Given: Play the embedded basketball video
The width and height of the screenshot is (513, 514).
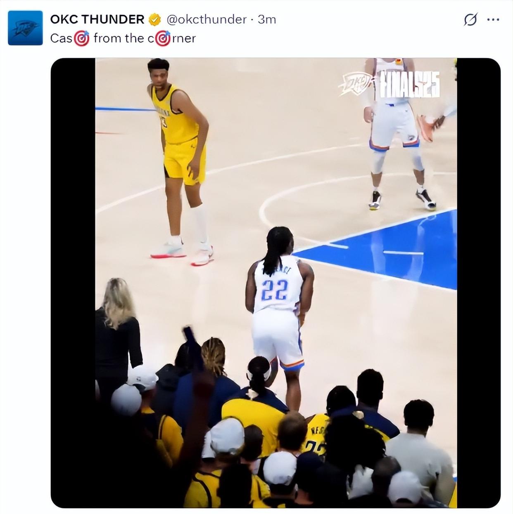Looking at the screenshot, I should pyautogui.click(x=275, y=283).
